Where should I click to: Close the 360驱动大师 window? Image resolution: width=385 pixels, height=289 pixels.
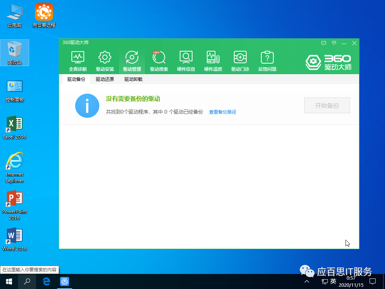[354, 43]
